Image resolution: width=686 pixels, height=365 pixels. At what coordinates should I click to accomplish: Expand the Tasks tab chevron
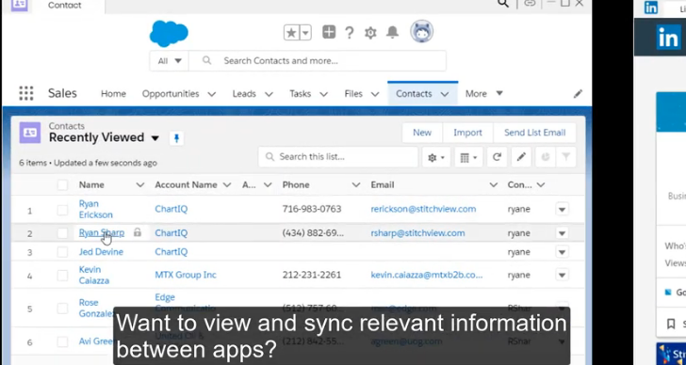[x=324, y=94]
